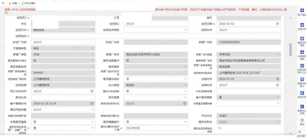Open 查看诉讼信息 sidebar icon

click(x=302, y=107)
